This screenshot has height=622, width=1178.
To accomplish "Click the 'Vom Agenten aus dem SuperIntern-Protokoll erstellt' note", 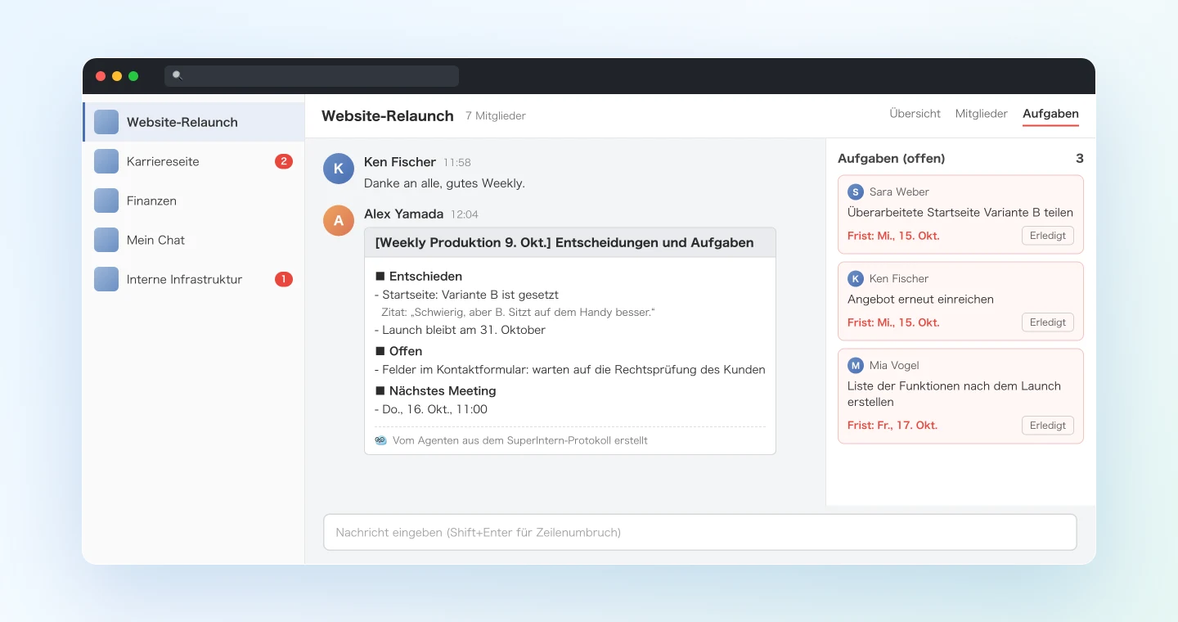I will (520, 440).
